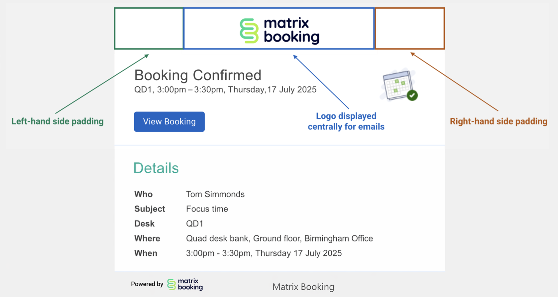Select the Subject value Focus time
This screenshot has height=297, width=558.
click(207, 209)
